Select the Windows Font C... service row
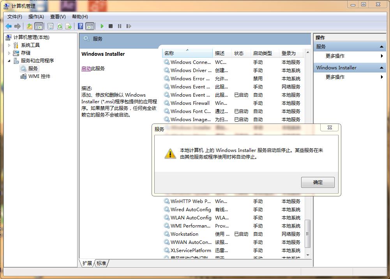Viewport: 390px width, 279px height. 233,111
